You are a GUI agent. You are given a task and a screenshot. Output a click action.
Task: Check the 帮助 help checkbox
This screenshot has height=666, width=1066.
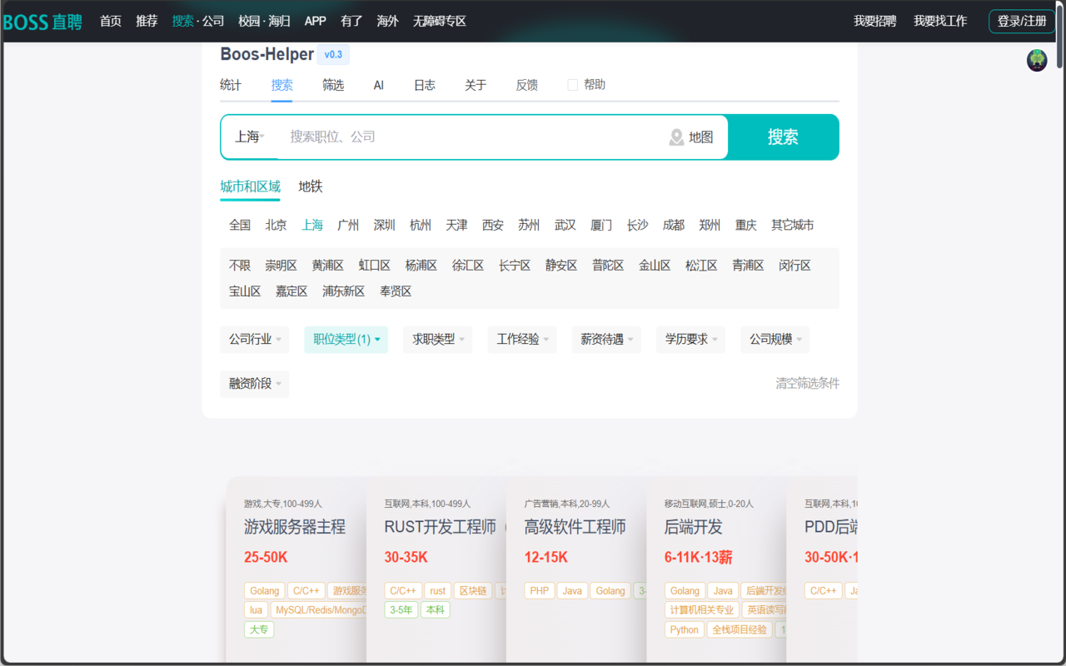tap(572, 84)
